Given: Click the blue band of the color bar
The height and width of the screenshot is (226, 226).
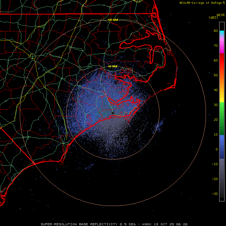Looking at the screenshot, I should click(x=222, y=147).
